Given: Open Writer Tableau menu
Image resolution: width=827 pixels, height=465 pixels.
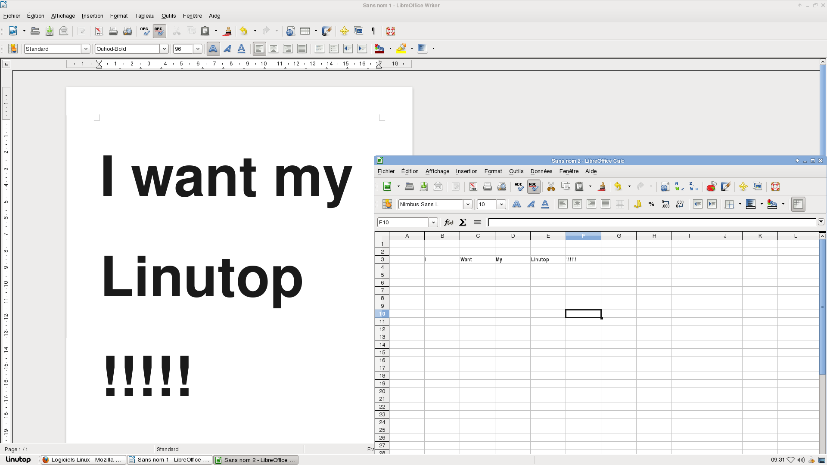Looking at the screenshot, I should coord(145,15).
